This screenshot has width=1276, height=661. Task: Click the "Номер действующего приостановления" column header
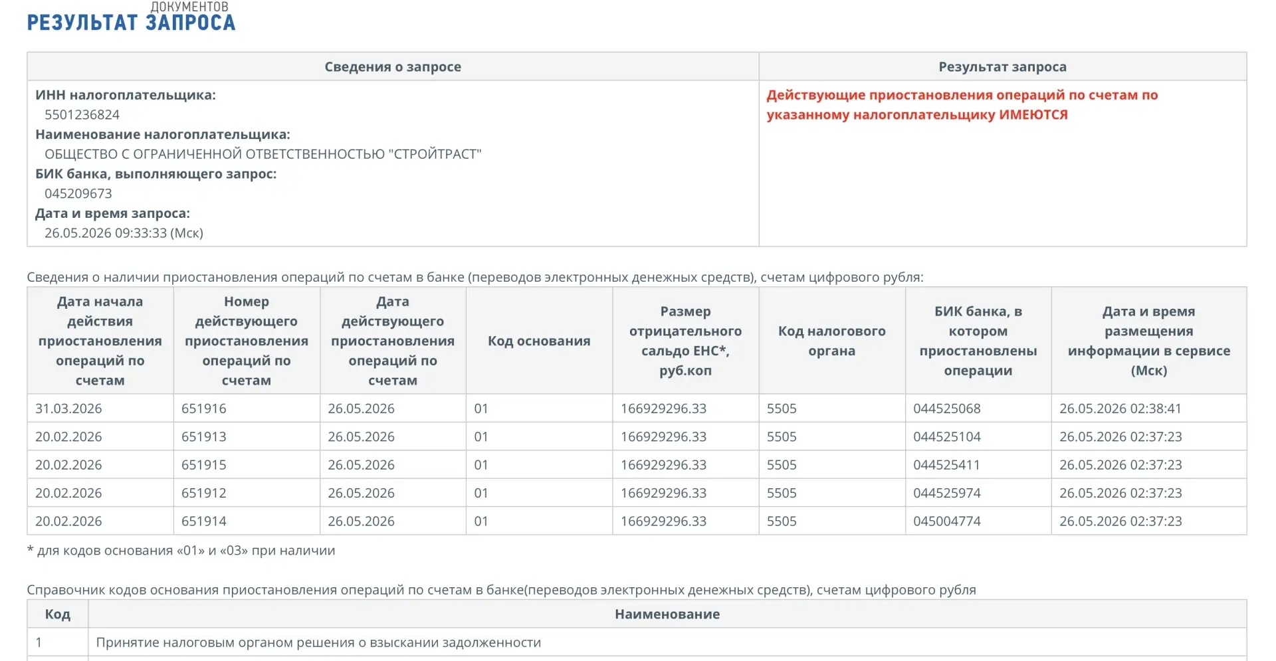(247, 341)
